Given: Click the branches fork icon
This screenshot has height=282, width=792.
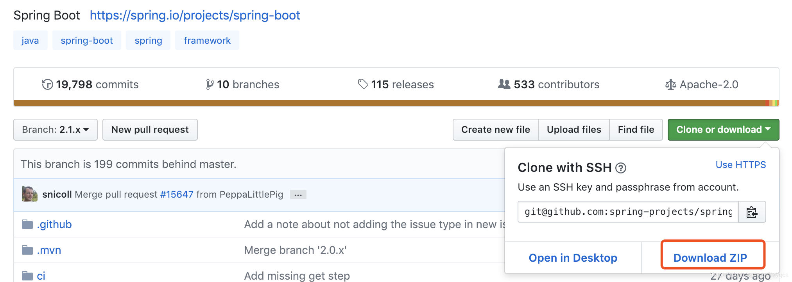Looking at the screenshot, I should click(210, 84).
